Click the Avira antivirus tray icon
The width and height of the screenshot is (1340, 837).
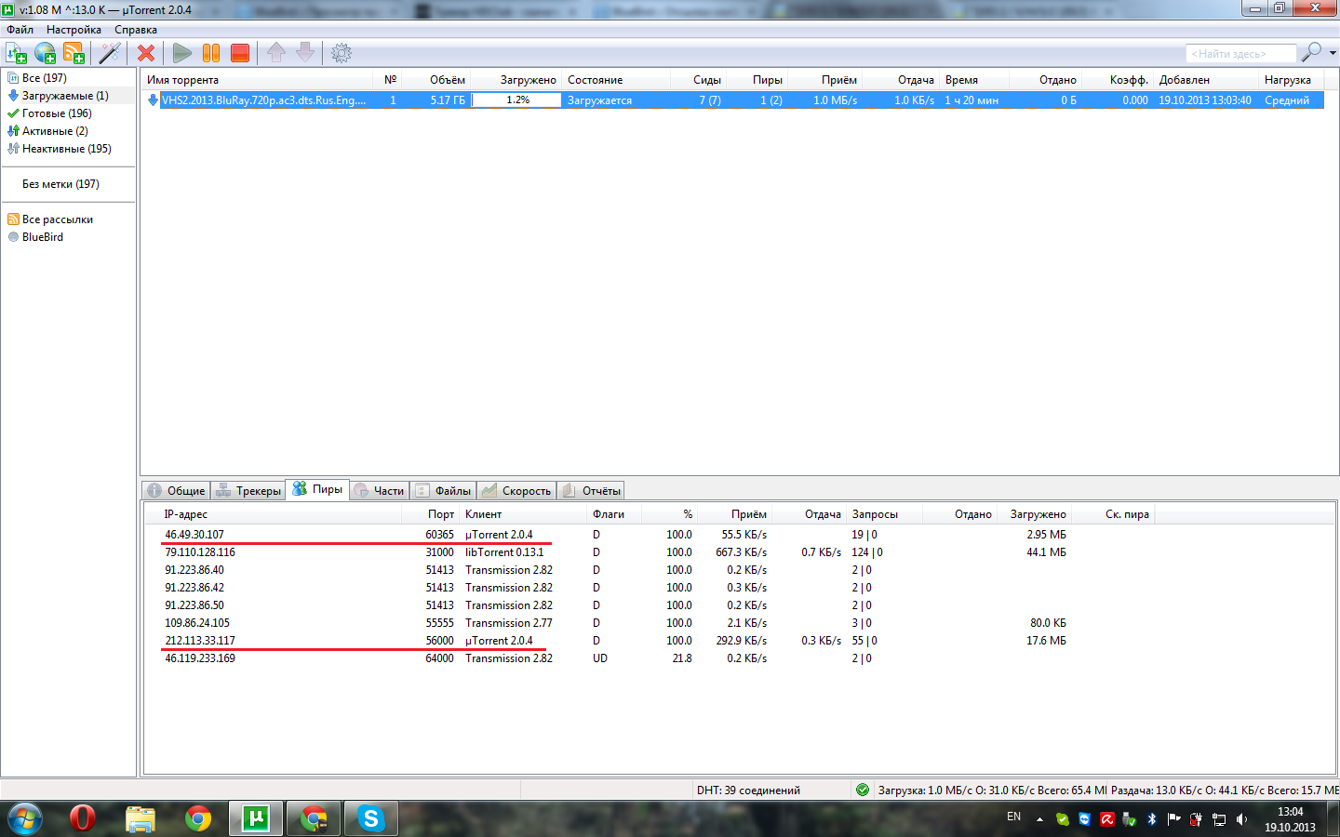[1106, 819]
